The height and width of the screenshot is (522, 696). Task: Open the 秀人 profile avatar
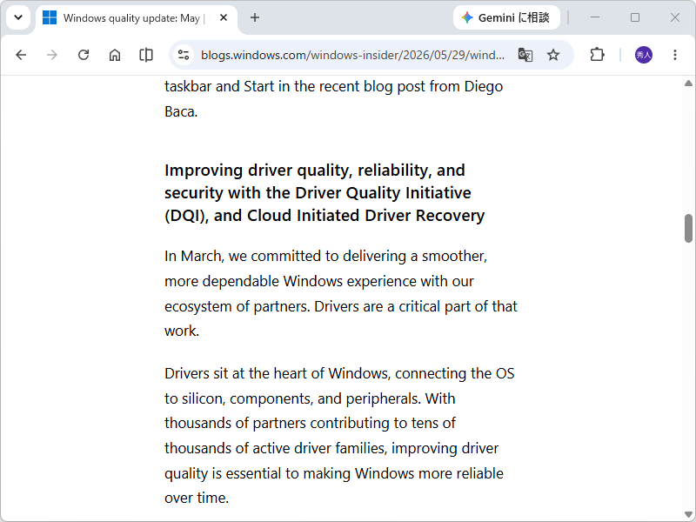pyautogui.click(x=644, y=55)
